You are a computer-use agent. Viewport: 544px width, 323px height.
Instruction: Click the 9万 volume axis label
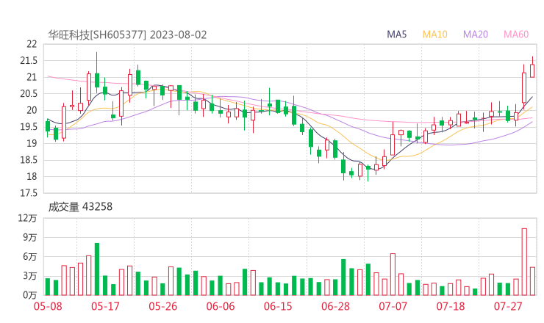(30, 237)
